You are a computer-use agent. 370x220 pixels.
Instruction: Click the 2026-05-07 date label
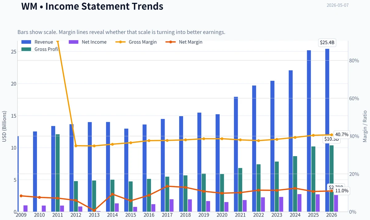338,6
